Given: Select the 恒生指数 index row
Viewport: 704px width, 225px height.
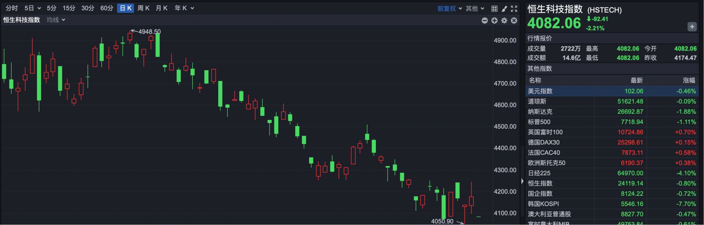Looking at the screenshot, I should 612,183.
